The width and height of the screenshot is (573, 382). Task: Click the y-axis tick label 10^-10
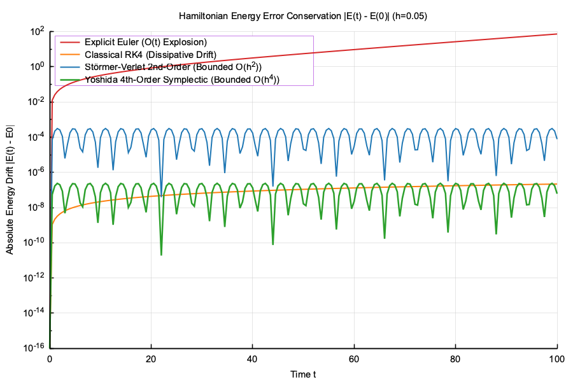34,243
